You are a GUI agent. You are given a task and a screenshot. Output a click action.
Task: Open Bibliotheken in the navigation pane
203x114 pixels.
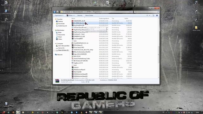pyautogui.click(x=61, y=30)
